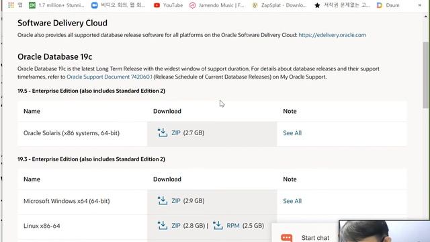Screen dimensions: 430x242
Task: Click download icon for Windows x64 ZIP
Action: coord(163,200)
